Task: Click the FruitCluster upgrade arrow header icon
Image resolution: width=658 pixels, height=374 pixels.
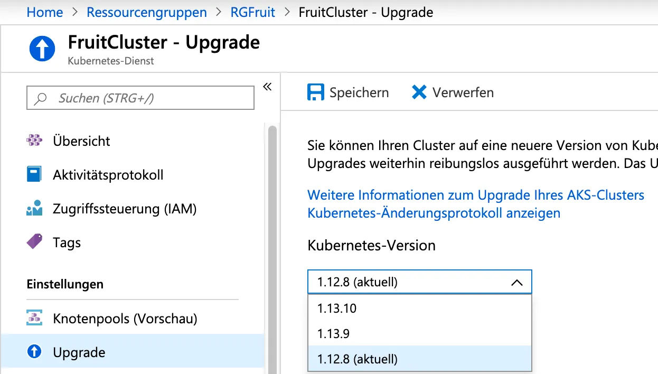Action: (42, 49)
